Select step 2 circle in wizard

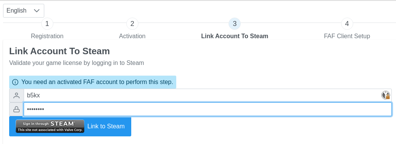(x=132, y=24)
